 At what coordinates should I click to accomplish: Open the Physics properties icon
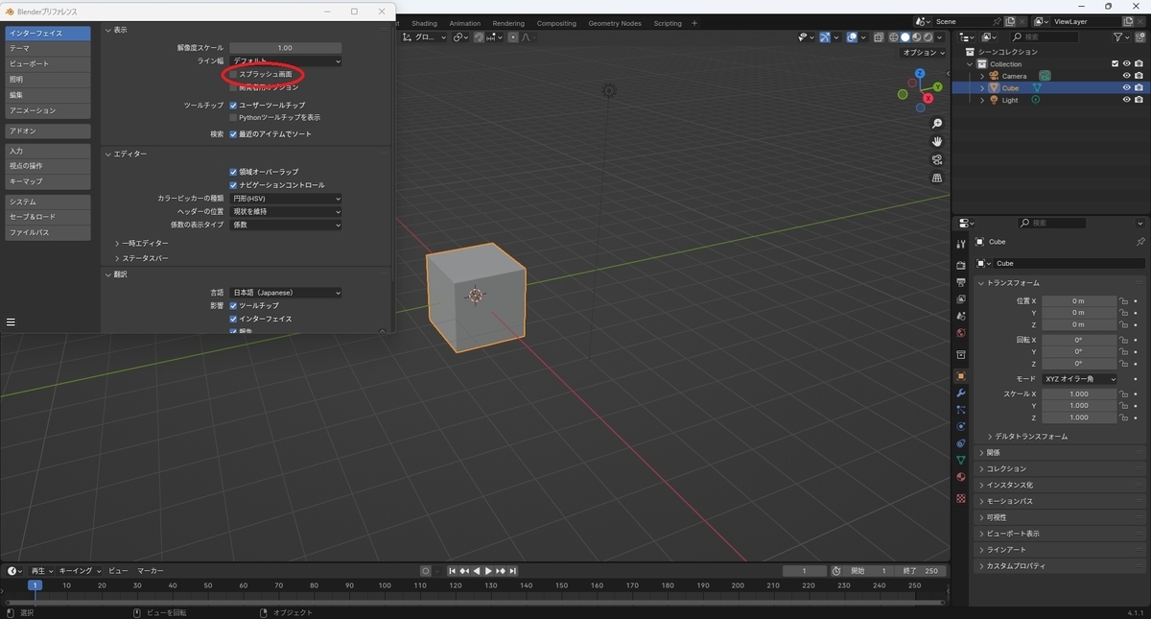click(x=961, y=426)
